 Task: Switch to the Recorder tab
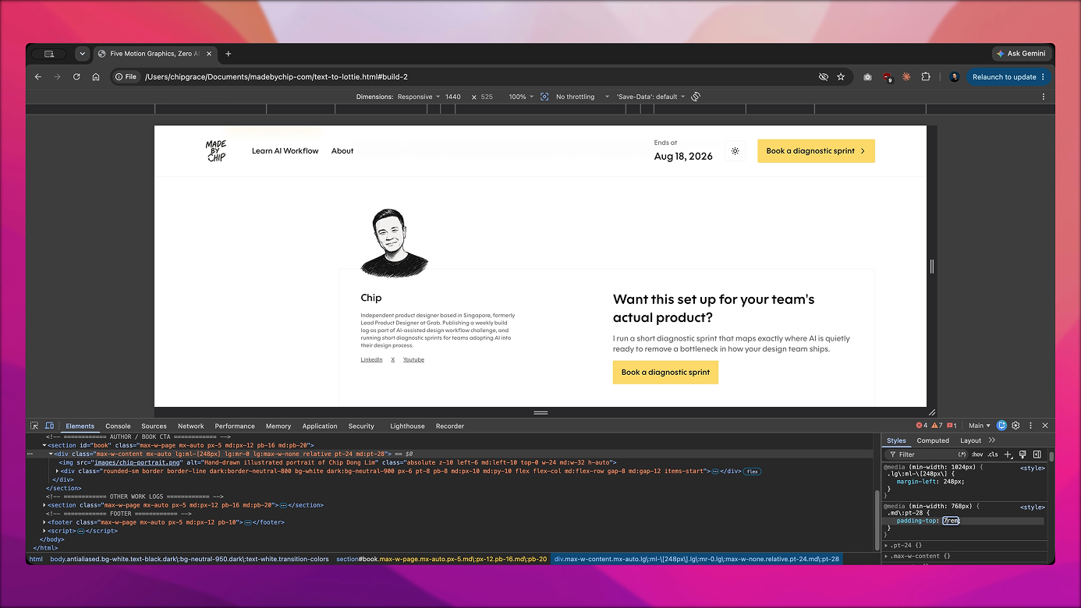450,426
